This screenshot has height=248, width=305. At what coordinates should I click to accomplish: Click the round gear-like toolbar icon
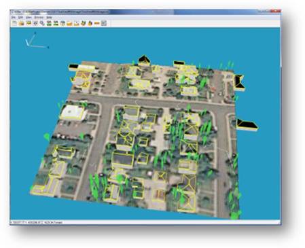coord(35,23)
